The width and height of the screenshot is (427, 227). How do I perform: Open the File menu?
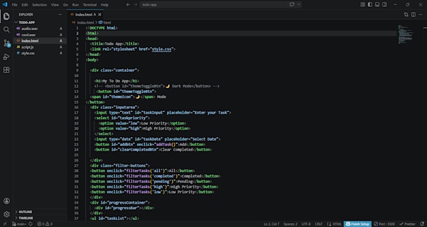pos(14,4)
